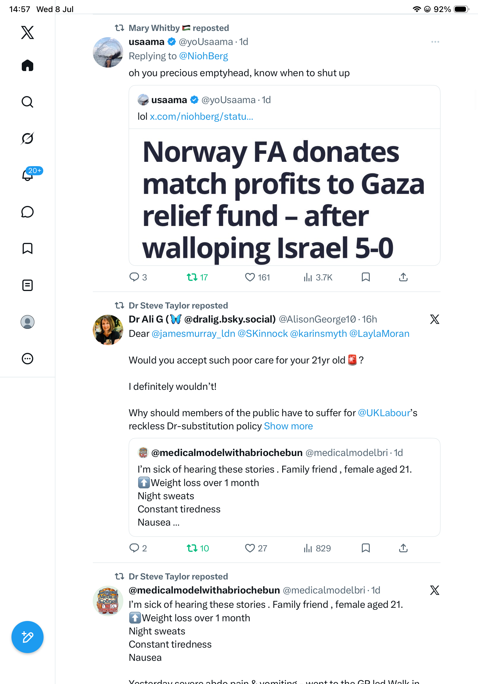Open Search from the sidebar
This screenshot has height=684, width=478.
pyautogui.click(x=28, y=102)
